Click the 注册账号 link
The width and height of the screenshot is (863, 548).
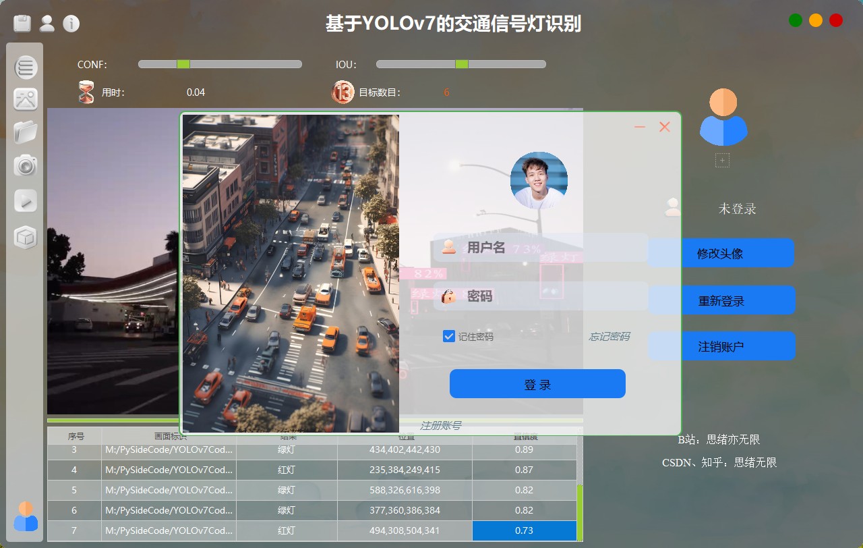pyautogui.click(x=441, y=426)
